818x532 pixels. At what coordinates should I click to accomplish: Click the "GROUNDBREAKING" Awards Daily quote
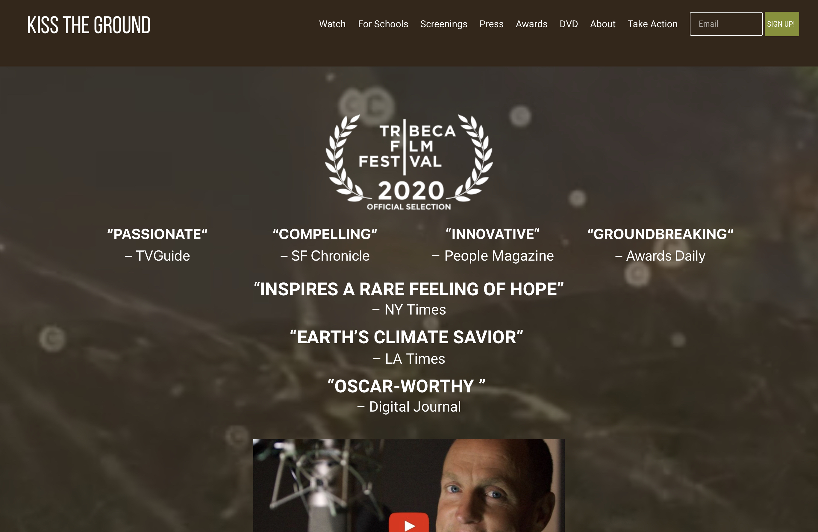[660, 245]
